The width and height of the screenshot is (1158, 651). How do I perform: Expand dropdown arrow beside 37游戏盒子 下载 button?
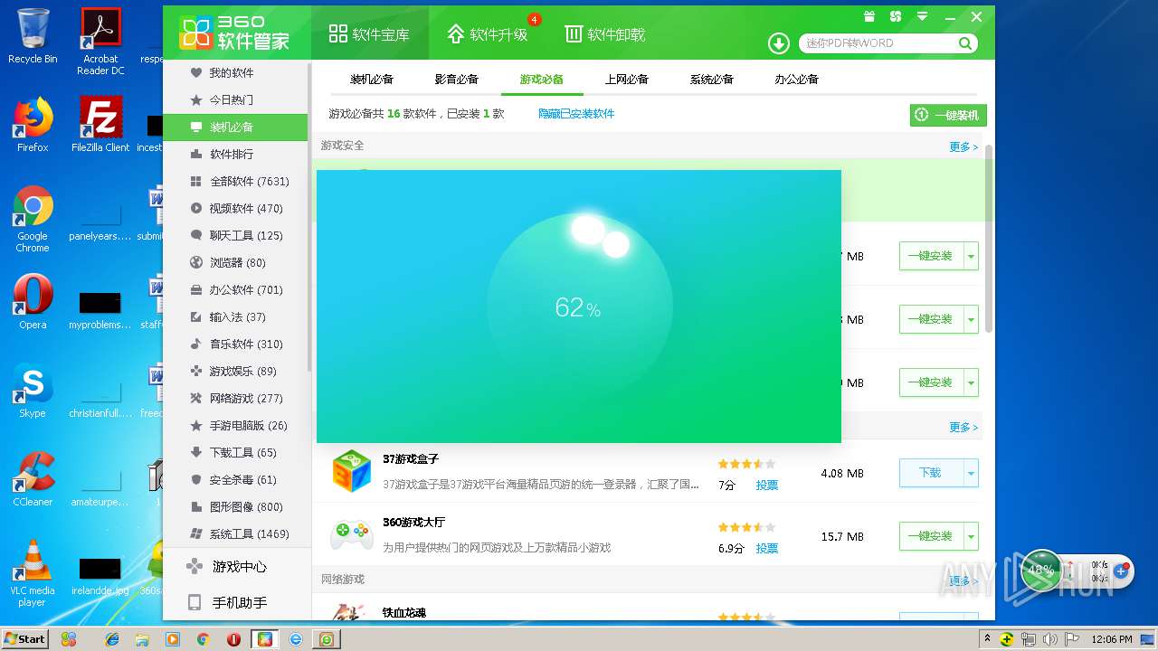click(972, 473)
